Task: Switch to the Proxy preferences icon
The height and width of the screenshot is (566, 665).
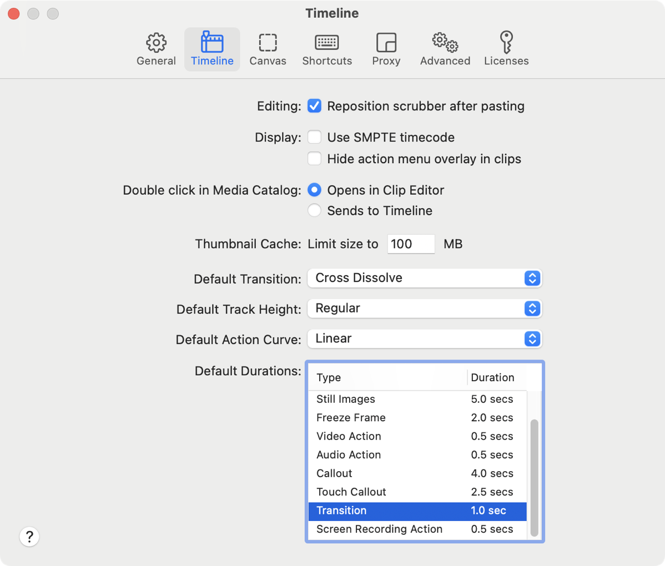Action: (x=386, y=43)
